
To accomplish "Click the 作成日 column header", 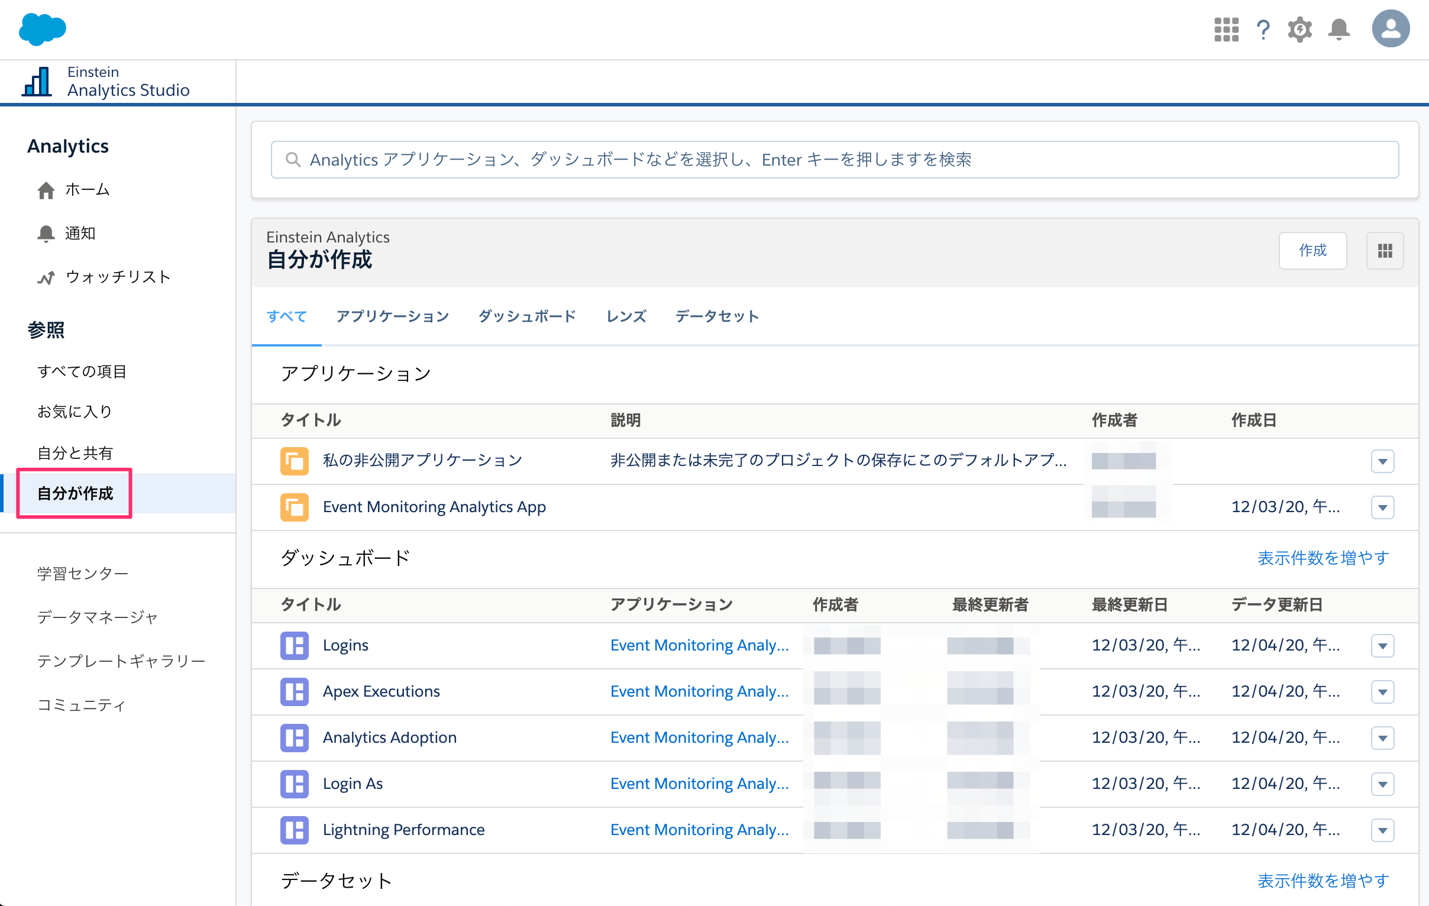I will [x=1253, y=420].
